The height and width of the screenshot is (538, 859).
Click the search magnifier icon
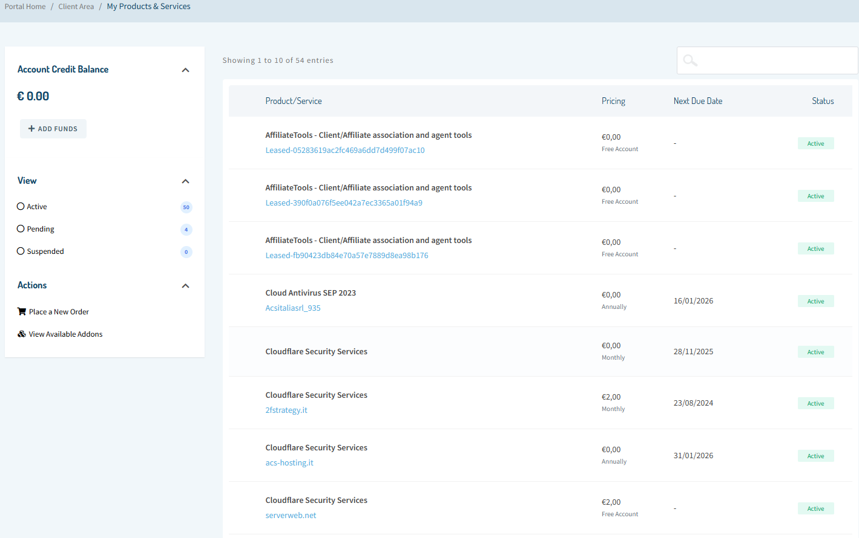coord(690,60)
